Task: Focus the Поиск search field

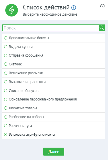Action: point(51,28)
